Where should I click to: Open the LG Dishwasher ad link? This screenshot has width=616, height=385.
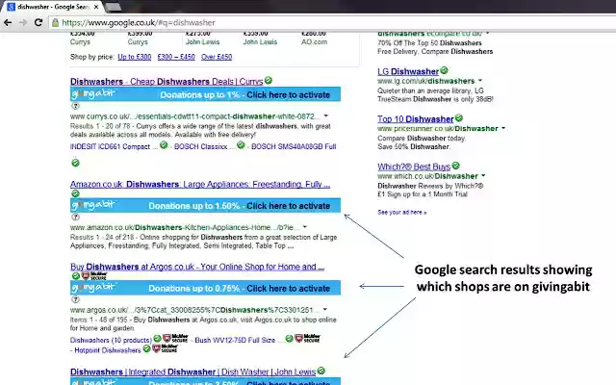click(x=408, y=71)
